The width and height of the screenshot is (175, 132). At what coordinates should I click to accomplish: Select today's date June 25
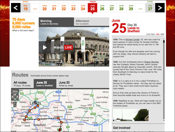(x=93, y=8)
